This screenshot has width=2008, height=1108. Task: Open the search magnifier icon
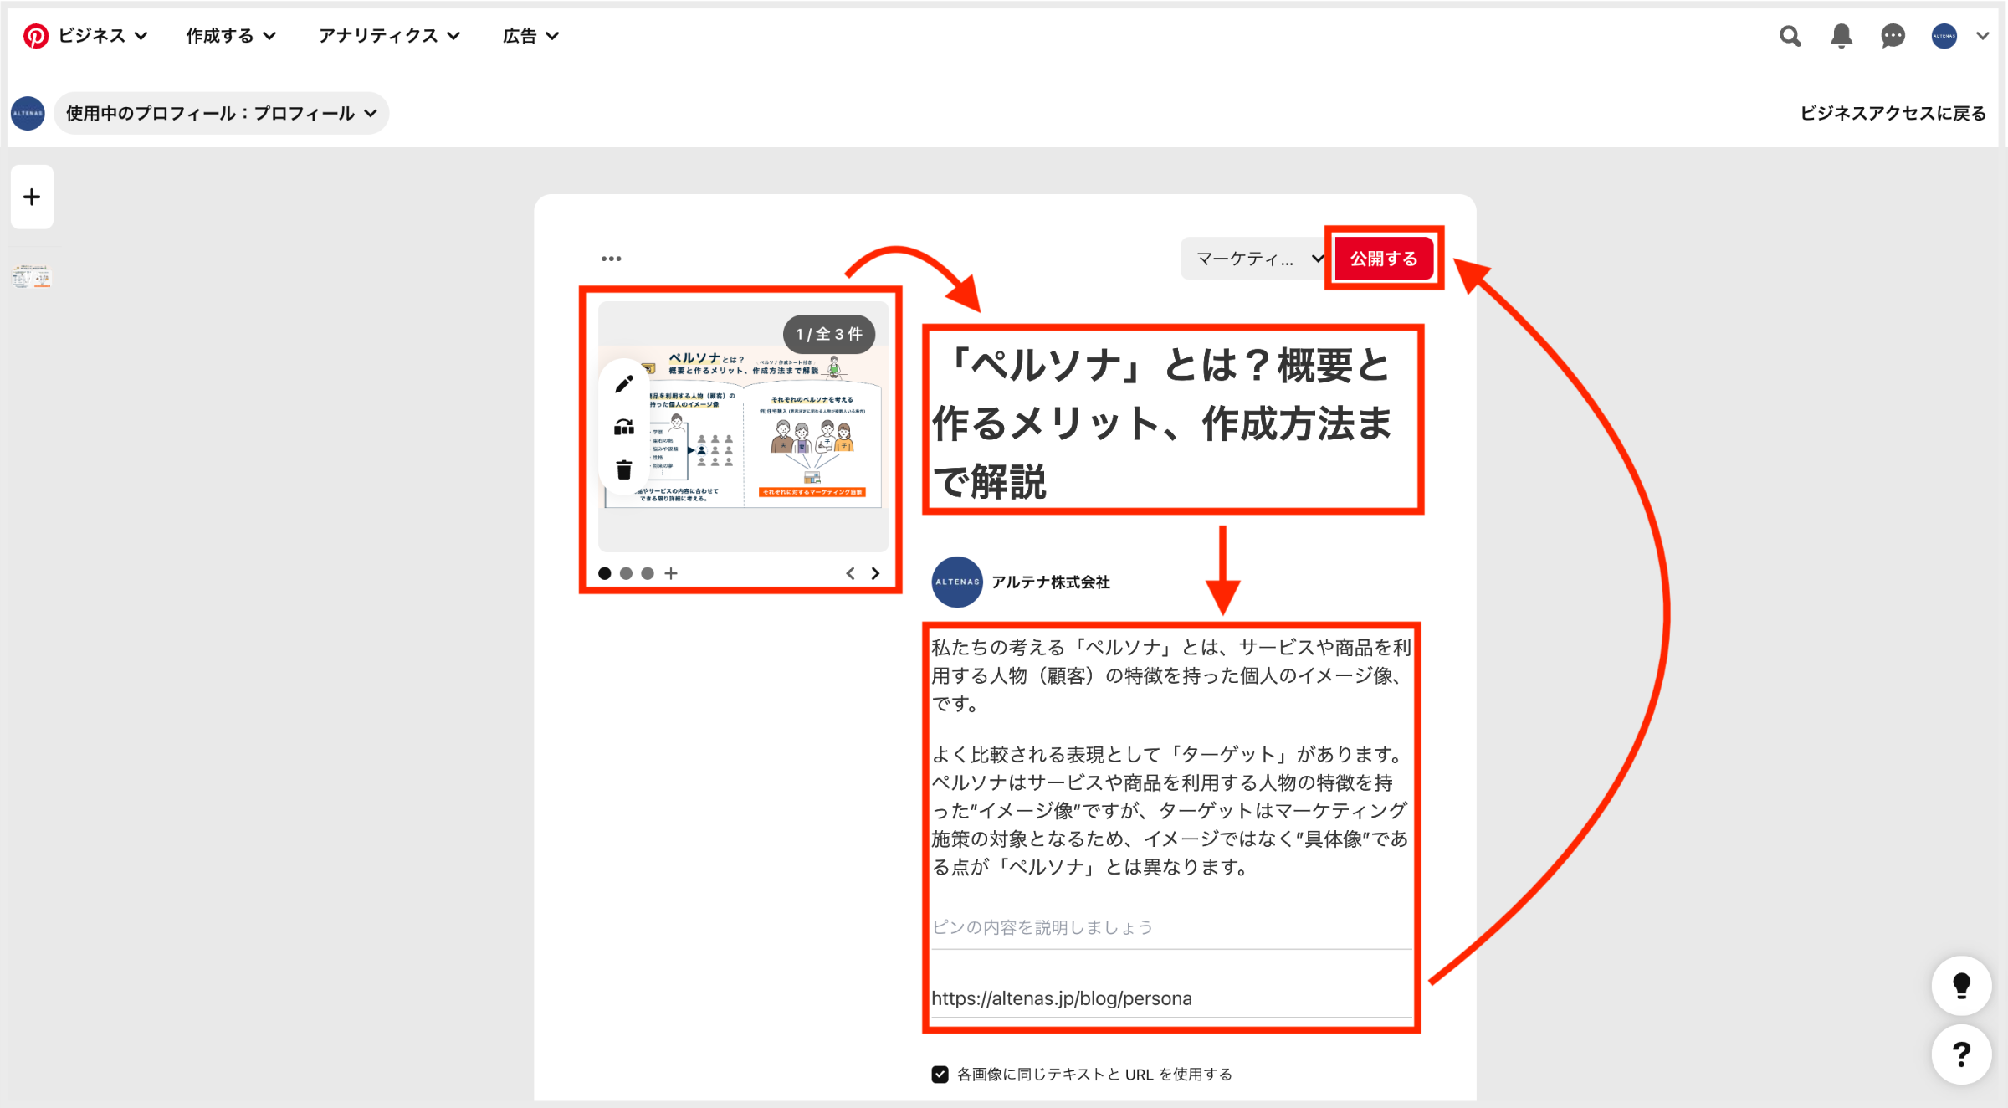1790,36
